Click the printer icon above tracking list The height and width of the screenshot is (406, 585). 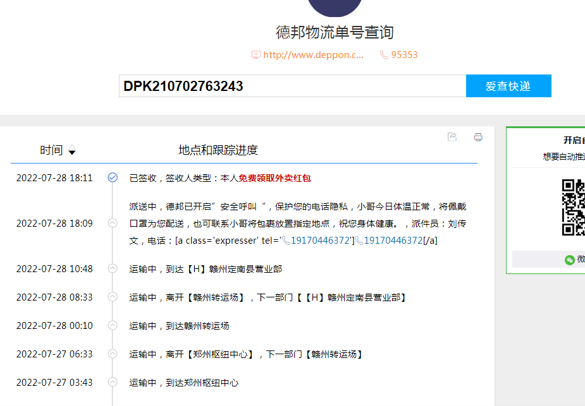[478, 137]
